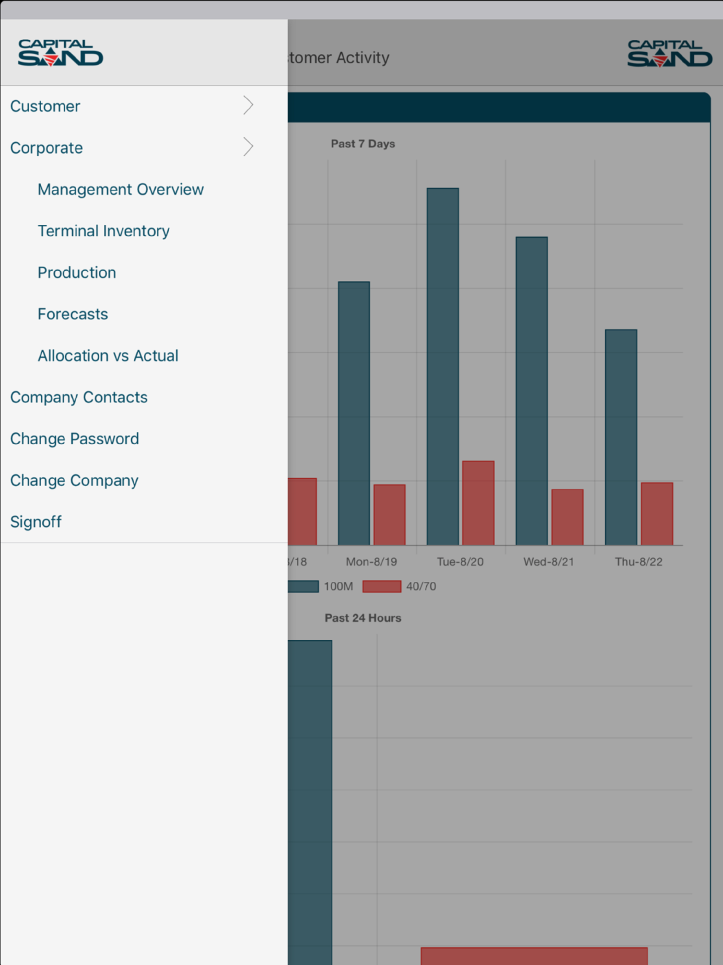
Task: Choose Change Password
Action: (x=74, y=438)
